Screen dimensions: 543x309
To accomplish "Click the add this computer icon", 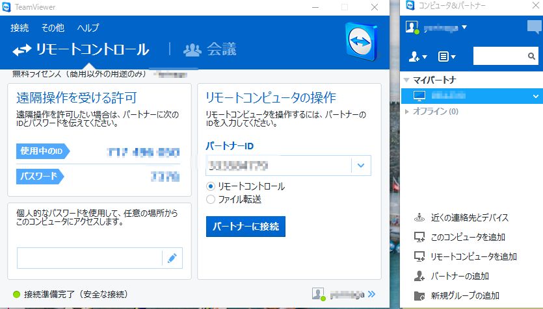I will point(419,237).
